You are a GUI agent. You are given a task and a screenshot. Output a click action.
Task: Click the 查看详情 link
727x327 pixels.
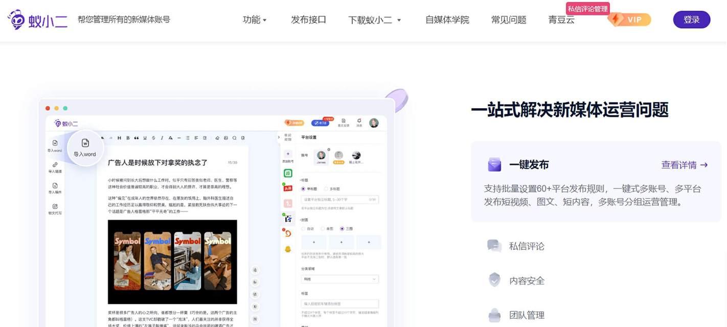(685, 165)
